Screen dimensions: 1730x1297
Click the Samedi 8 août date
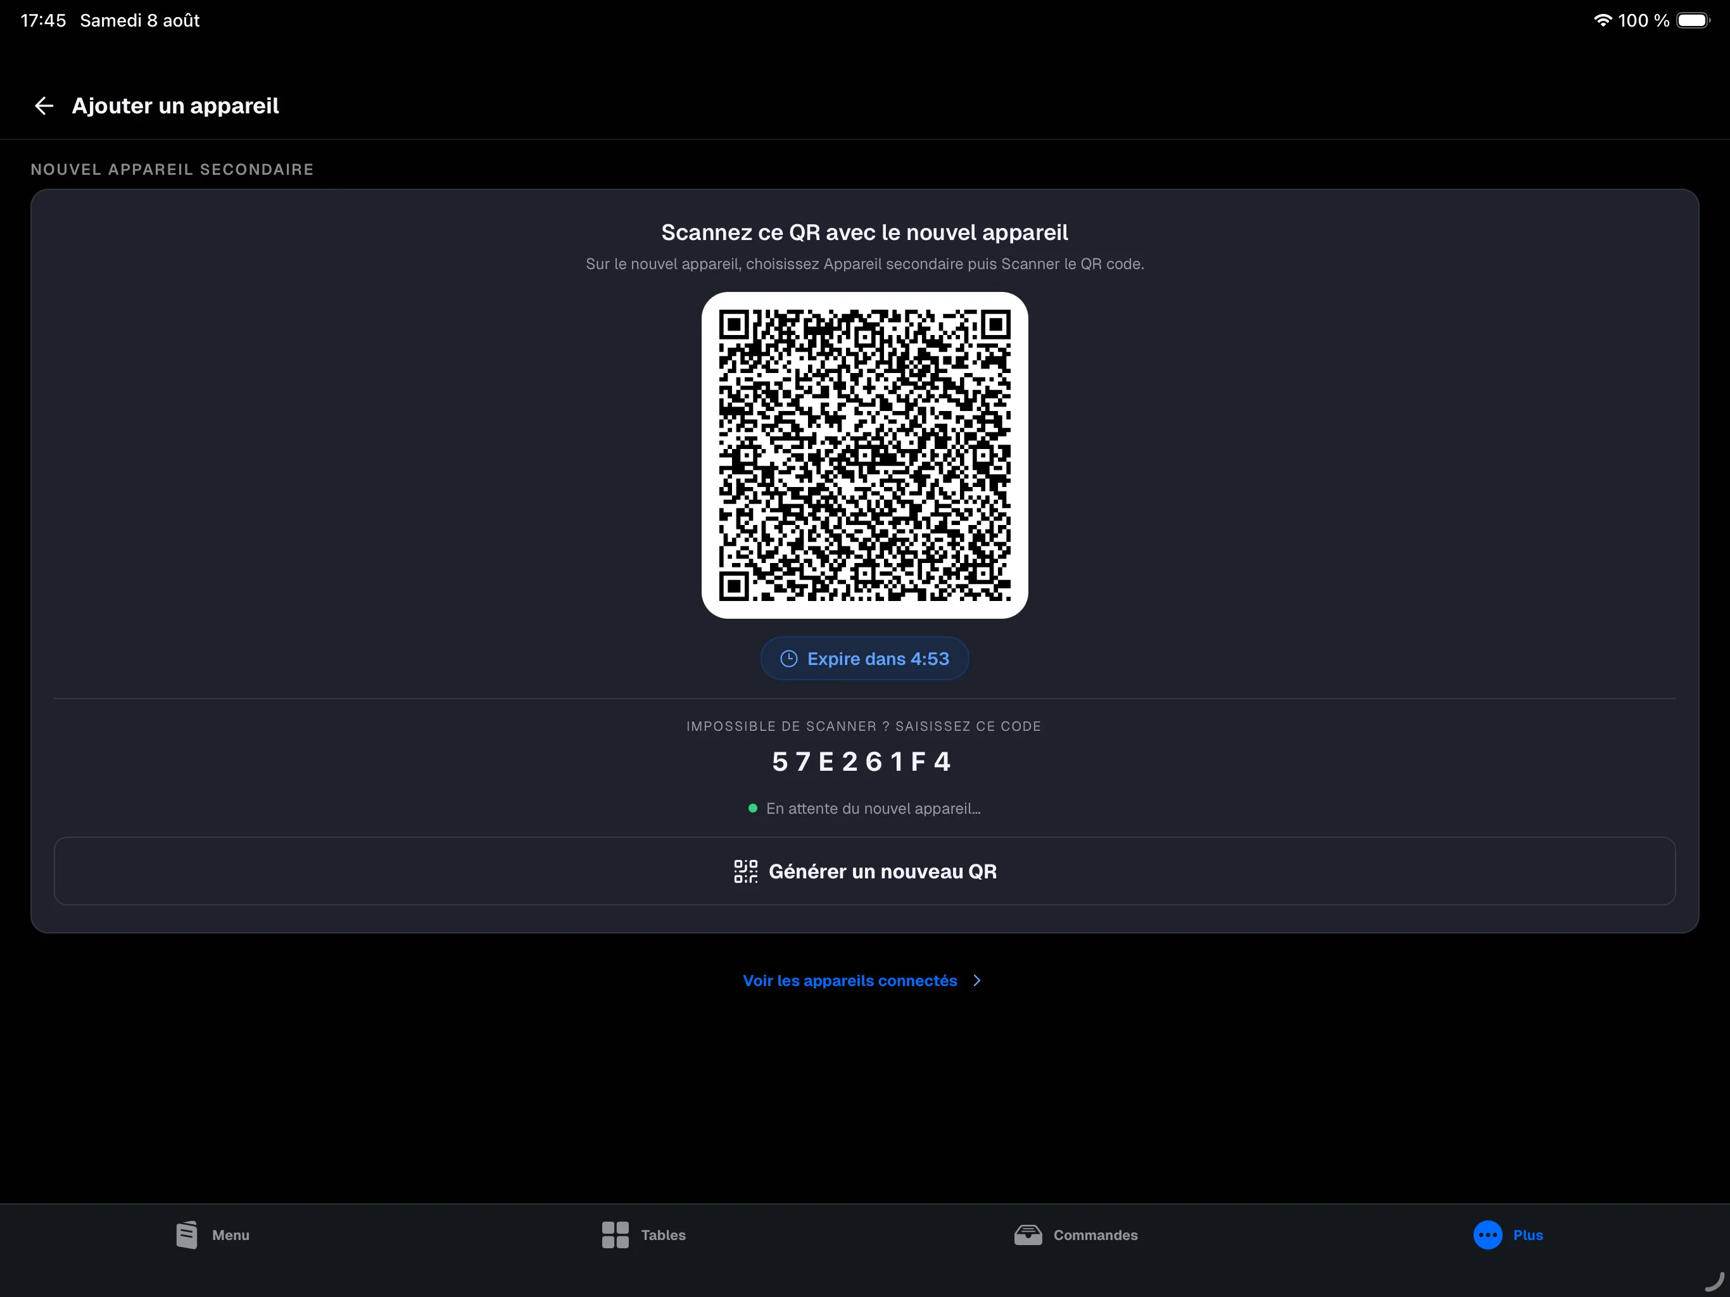pyautogui.click(x=140, y=20)
